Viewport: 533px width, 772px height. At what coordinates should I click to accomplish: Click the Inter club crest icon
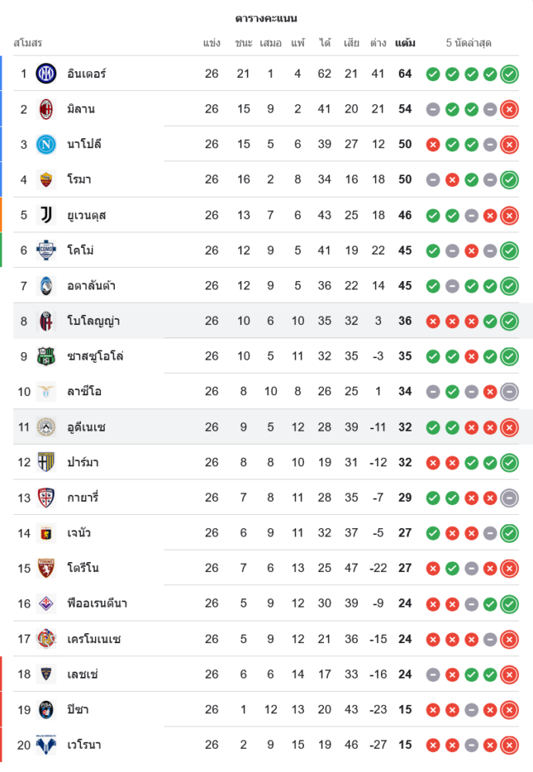click(x=47, y=73)
